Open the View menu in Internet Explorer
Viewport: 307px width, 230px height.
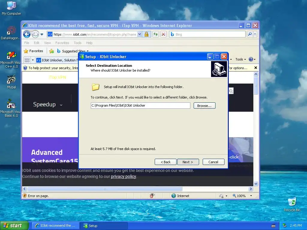pos(47,43)
